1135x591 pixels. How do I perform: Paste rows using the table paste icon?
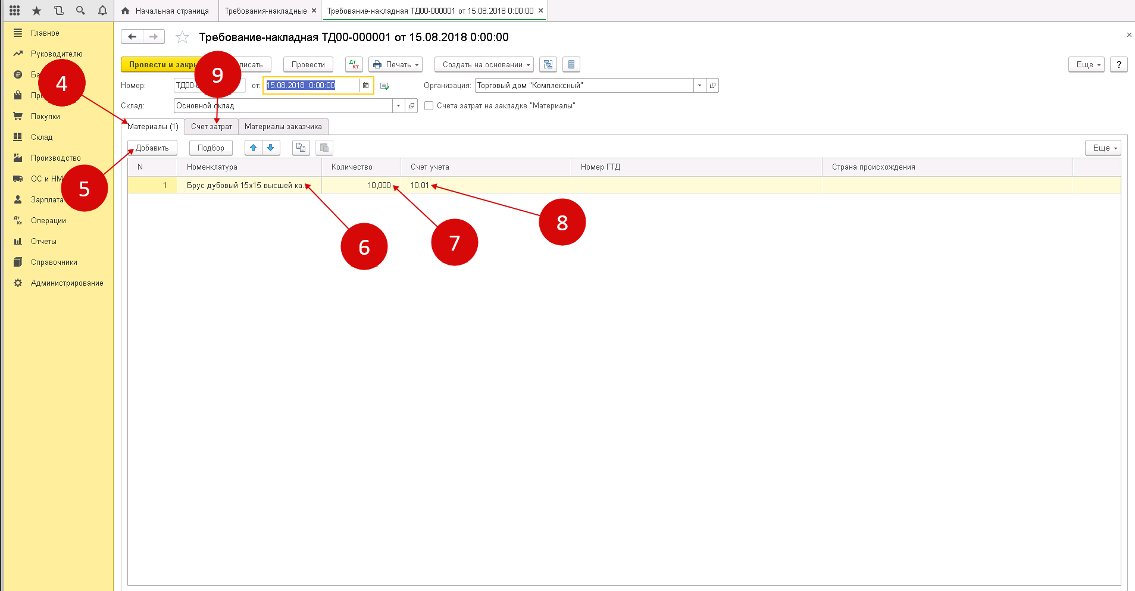click(324, 148)
